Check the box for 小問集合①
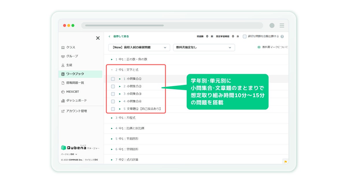The image size is (347, 182). [113, 79]
